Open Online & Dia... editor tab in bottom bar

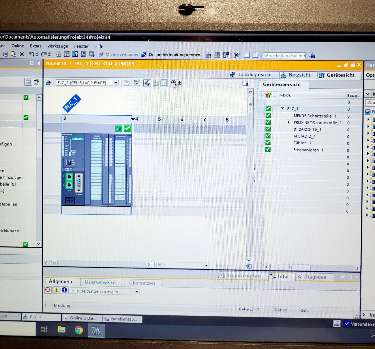81,318
